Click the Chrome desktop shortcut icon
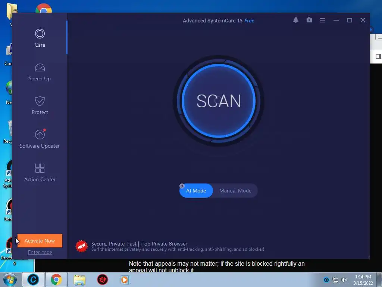This screenshot has height=287, width=382. [x=44, y=9]
